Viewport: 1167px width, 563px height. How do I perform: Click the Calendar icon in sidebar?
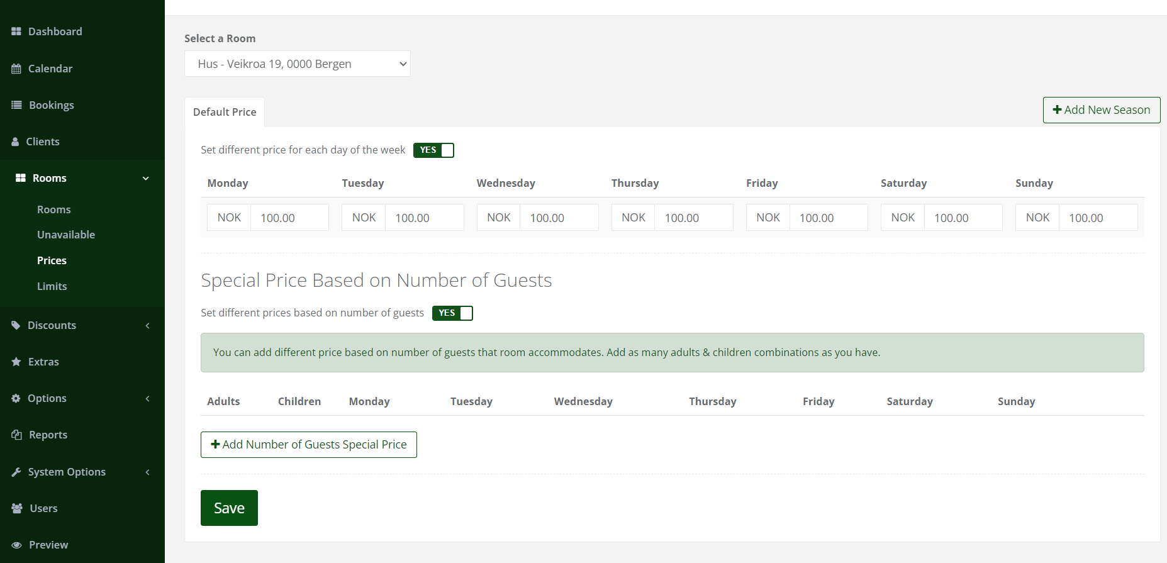click(x=16, y=69)
